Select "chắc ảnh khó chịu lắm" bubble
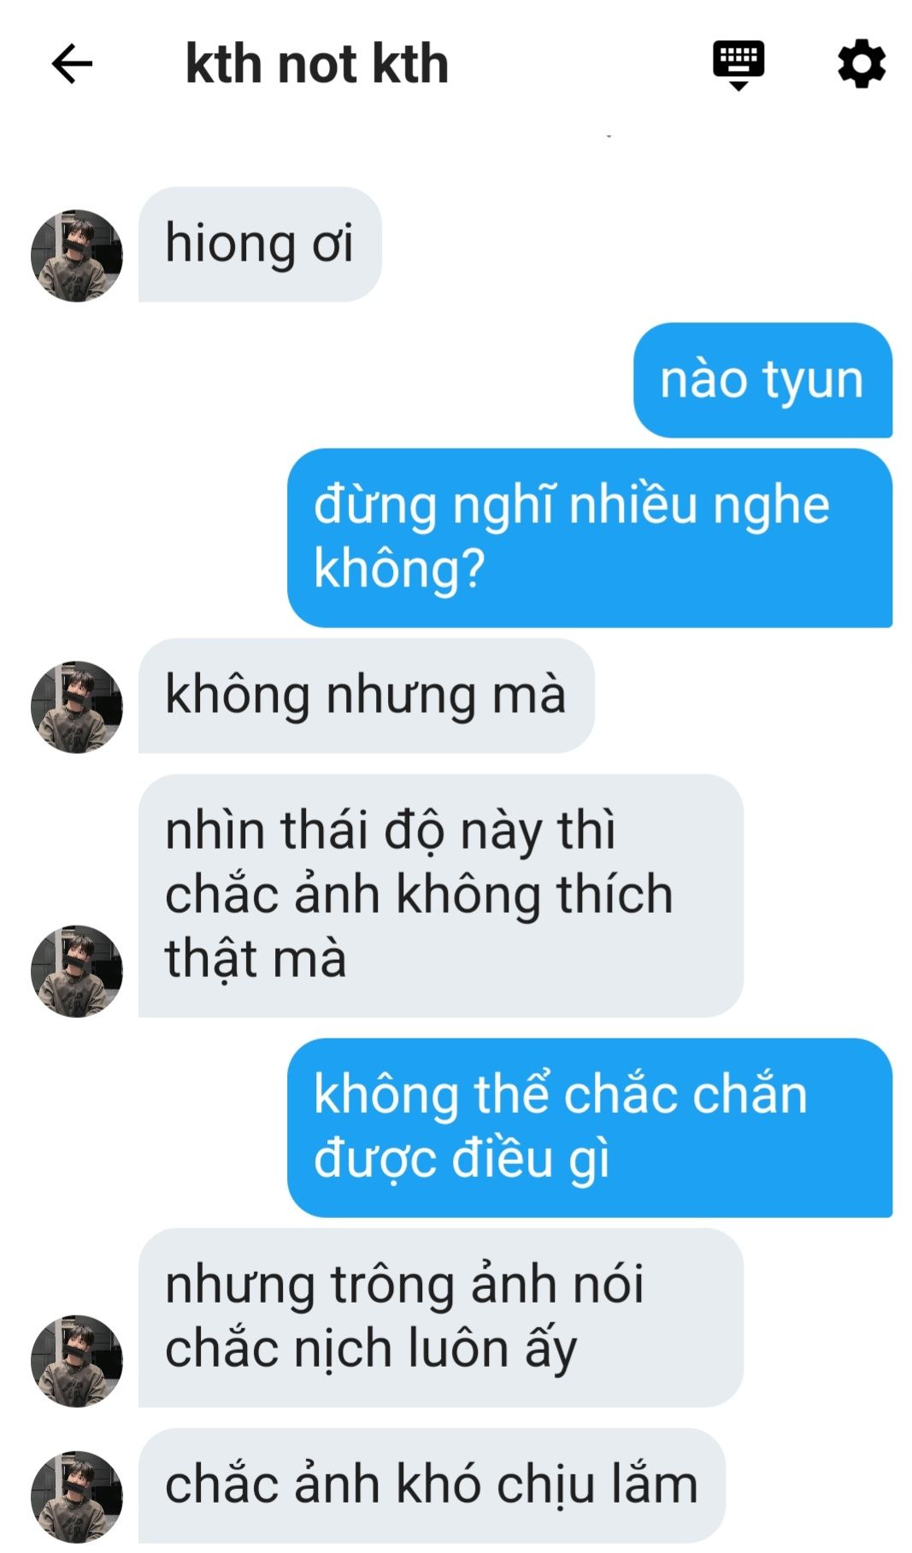Image resolution: width=912 pixels, height=1553 pixels. (432, 1485)
